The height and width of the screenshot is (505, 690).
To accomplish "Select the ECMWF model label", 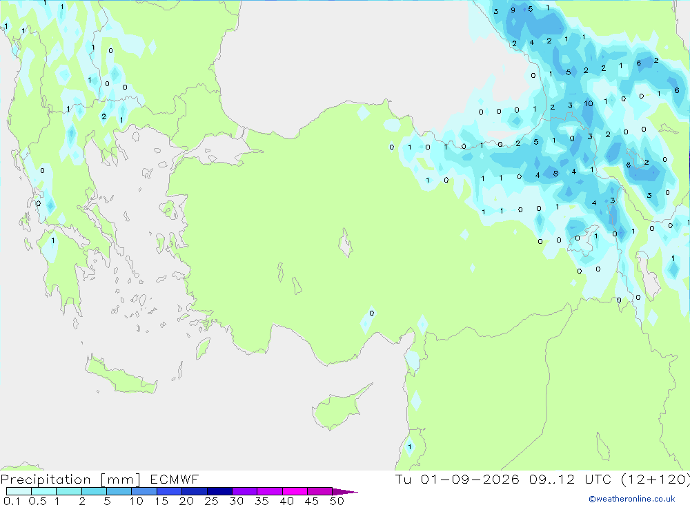I will 175,479.
